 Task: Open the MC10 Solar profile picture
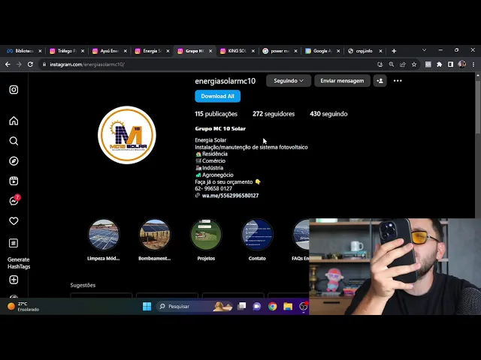pos(127,135)
